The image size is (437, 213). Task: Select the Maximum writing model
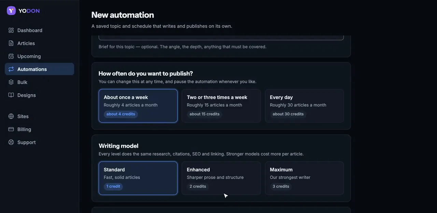pyautogui.click(x=304, y=178)
